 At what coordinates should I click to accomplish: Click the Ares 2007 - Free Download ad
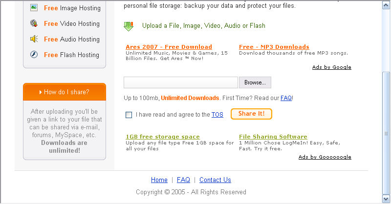pos(169,47)
